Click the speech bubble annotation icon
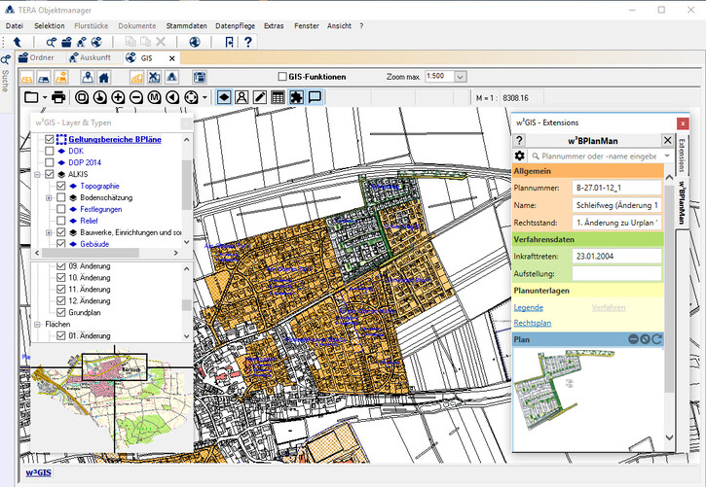The image size is (706, 487). 315,97
